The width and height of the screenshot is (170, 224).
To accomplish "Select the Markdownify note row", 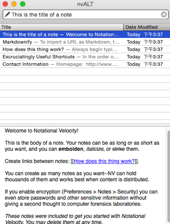I will coord(85,42).
